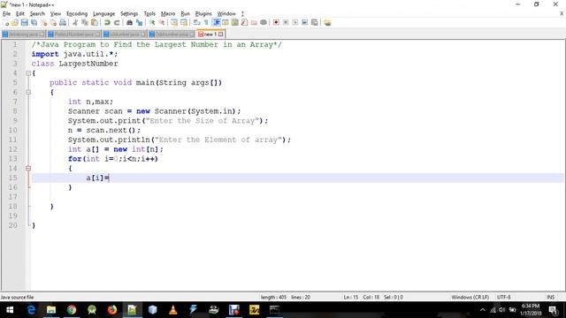Screen dimensions: 566x318
Task: Open the Settings menu
Action: (129, 14)
